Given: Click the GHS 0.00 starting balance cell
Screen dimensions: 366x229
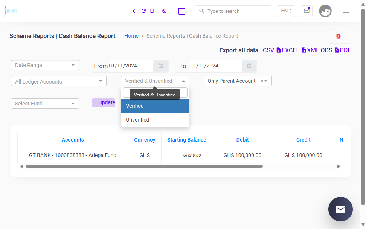Looking at the screenshot, I should coord(186,155).
